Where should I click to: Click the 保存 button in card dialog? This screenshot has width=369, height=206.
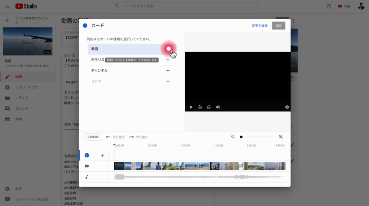279,26
